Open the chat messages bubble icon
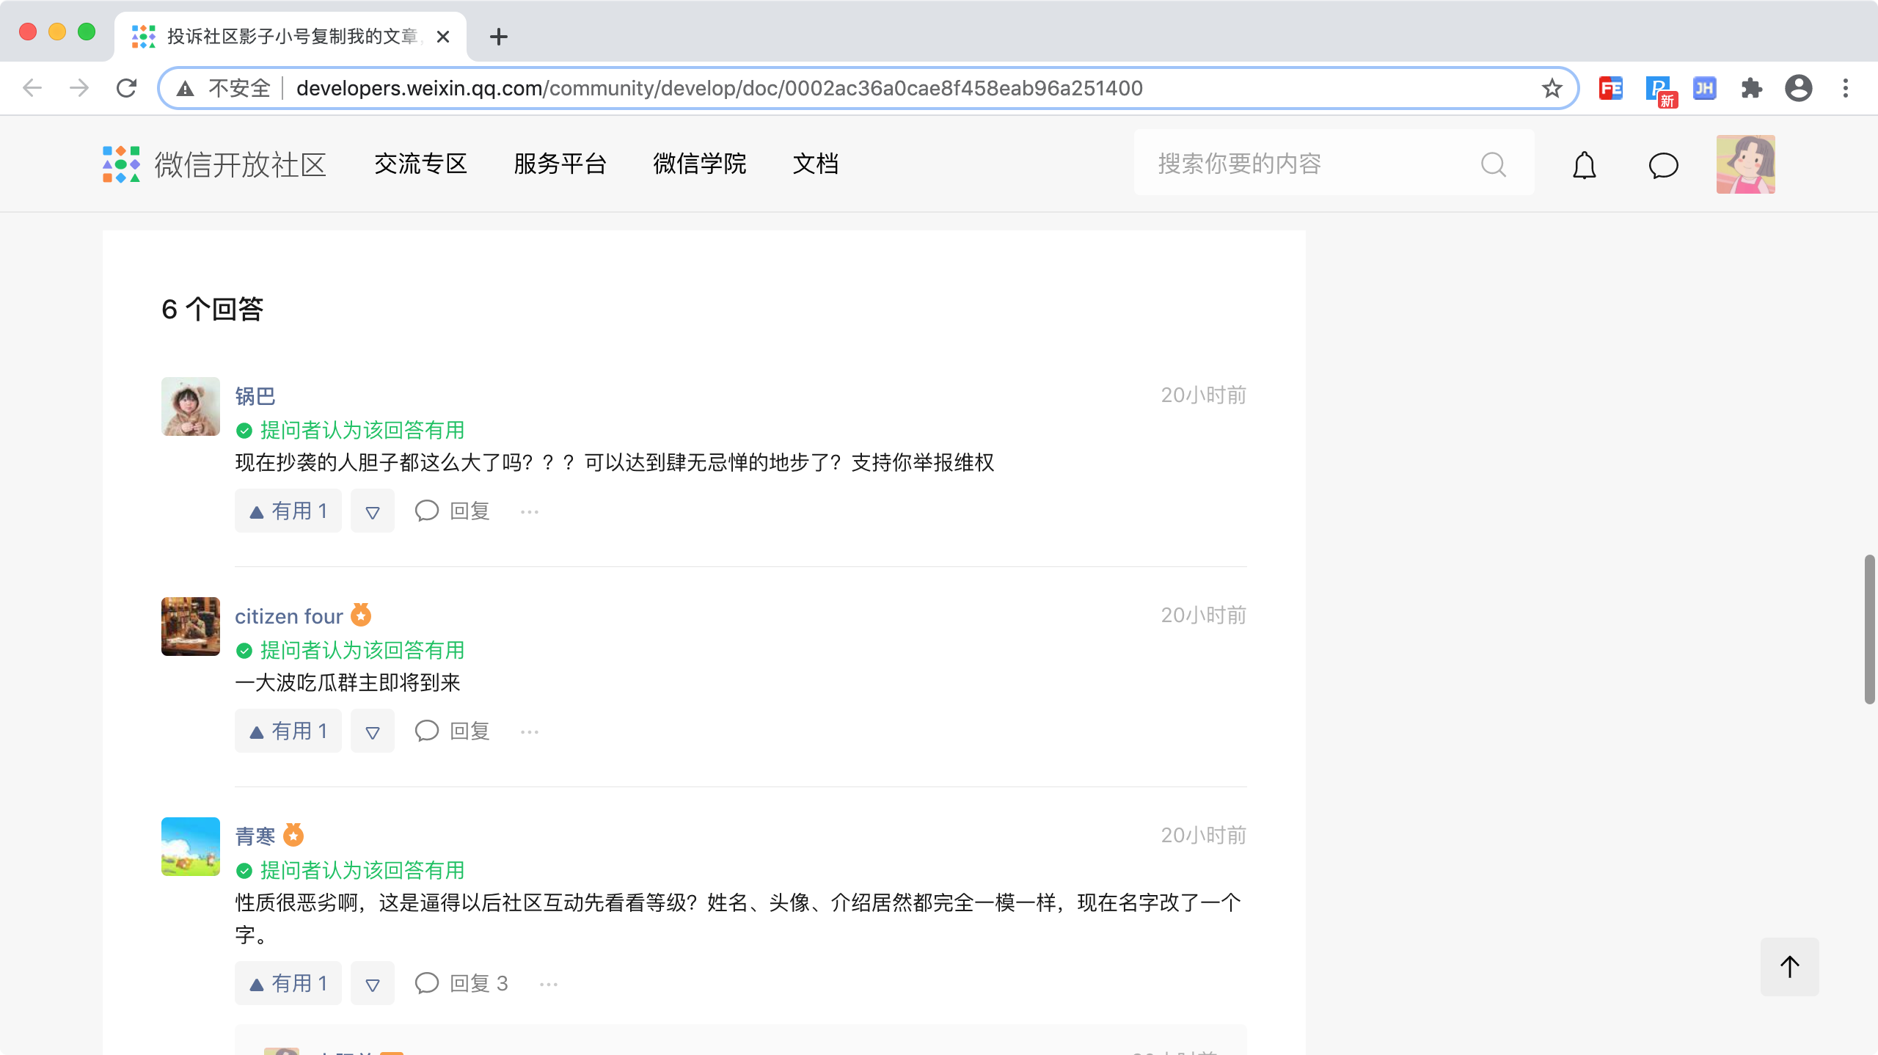The width and height of the screenshot is (1878, 1055). coord(1663,165)
